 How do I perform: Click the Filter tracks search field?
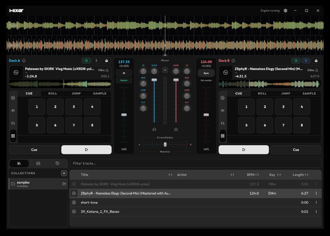[196, 163]
